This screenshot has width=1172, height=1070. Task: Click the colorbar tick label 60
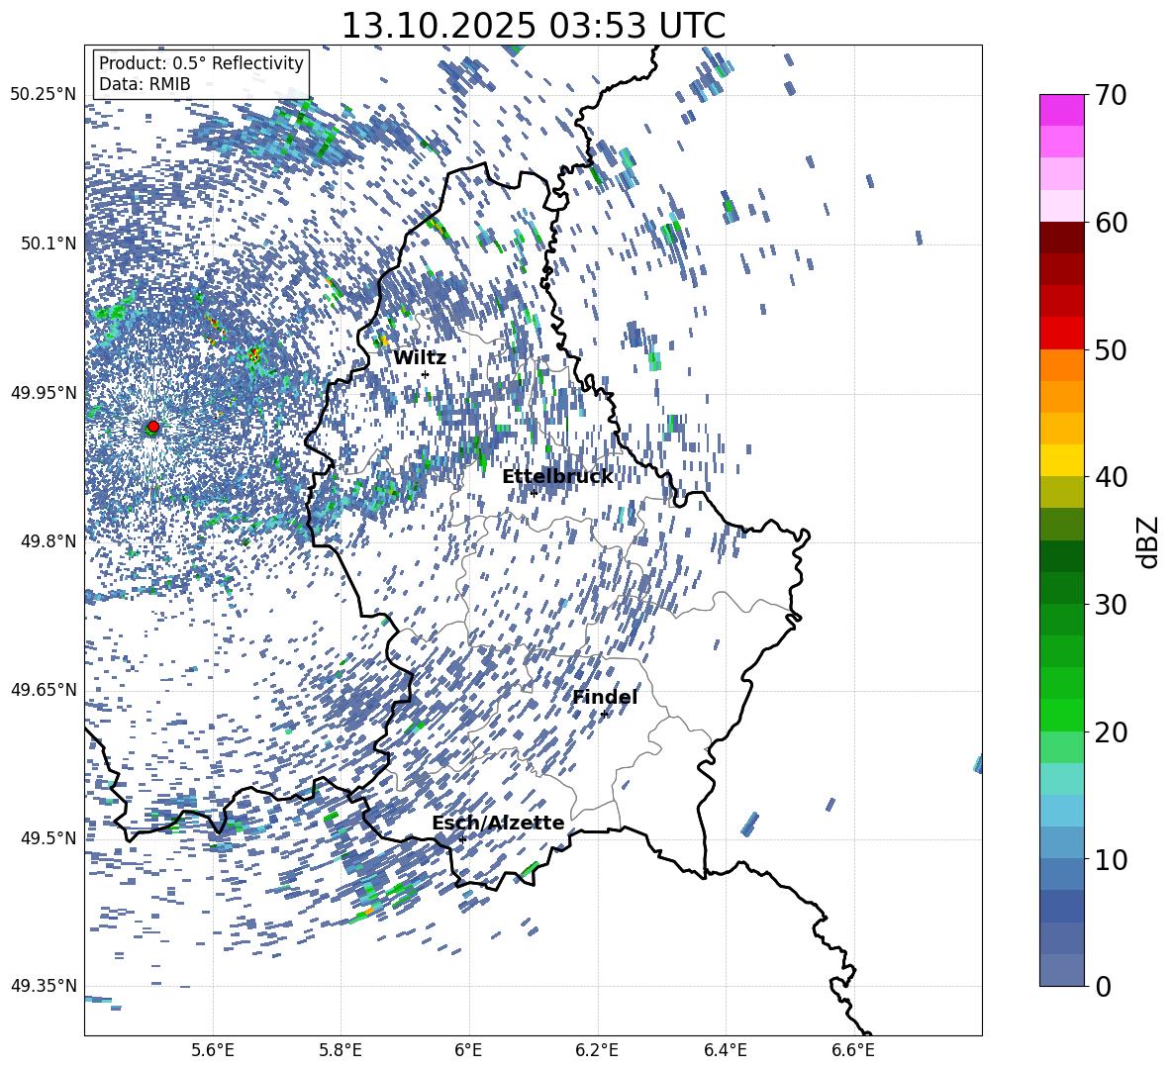[1111, 223]
